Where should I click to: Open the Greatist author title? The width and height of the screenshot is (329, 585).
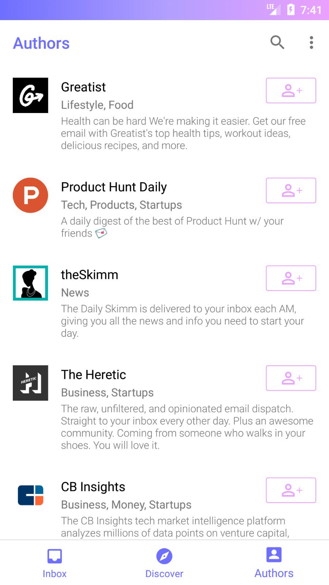[x=83, y=87]
